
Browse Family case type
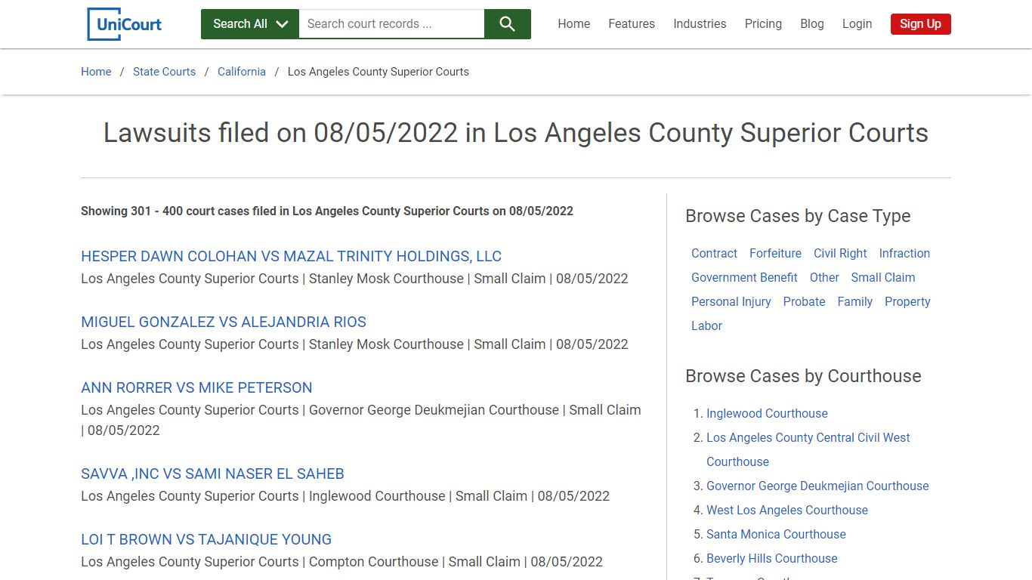[x=855, y=302]
